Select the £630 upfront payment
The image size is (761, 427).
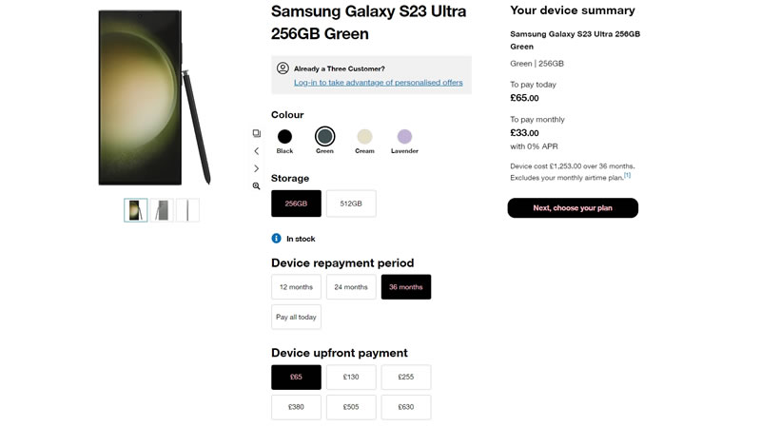406,408
